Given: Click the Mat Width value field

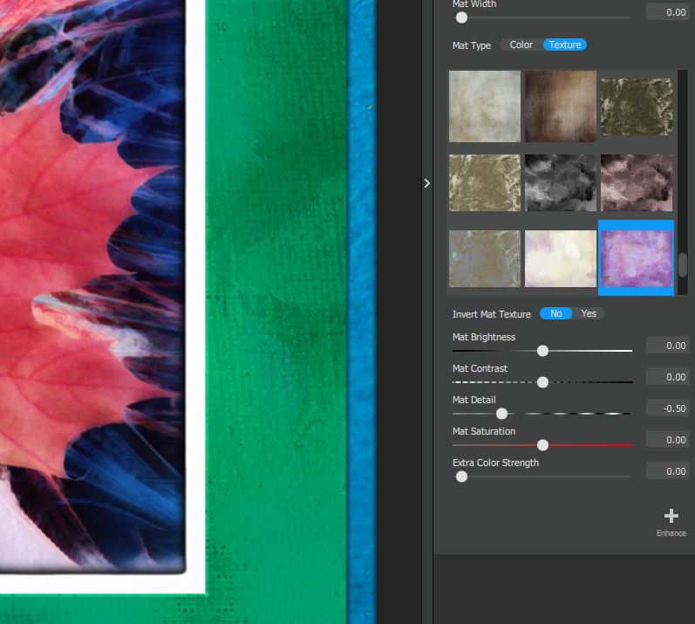Looking at the screenshot, I should [667, 12].
